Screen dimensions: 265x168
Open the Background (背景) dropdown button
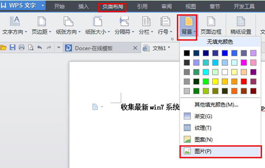(188, 32)
